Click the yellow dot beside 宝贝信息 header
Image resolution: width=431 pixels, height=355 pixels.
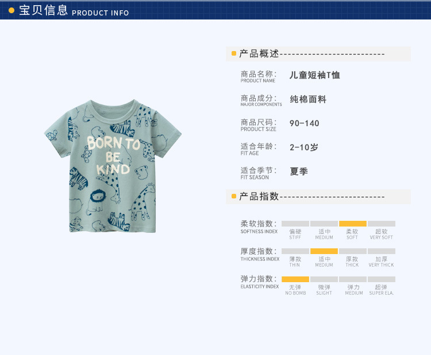click(x=11, y=10)
